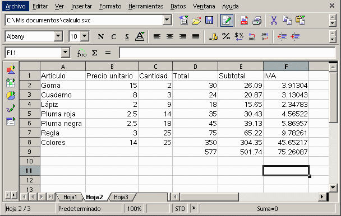Click the Open file folder icon
341x216 pixels.
pos(196,20)
